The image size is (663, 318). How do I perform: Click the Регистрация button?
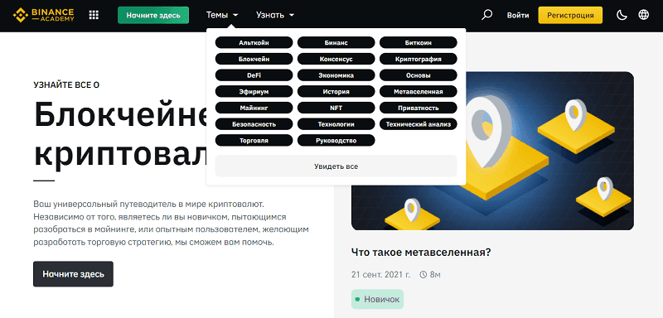(570, 15)
